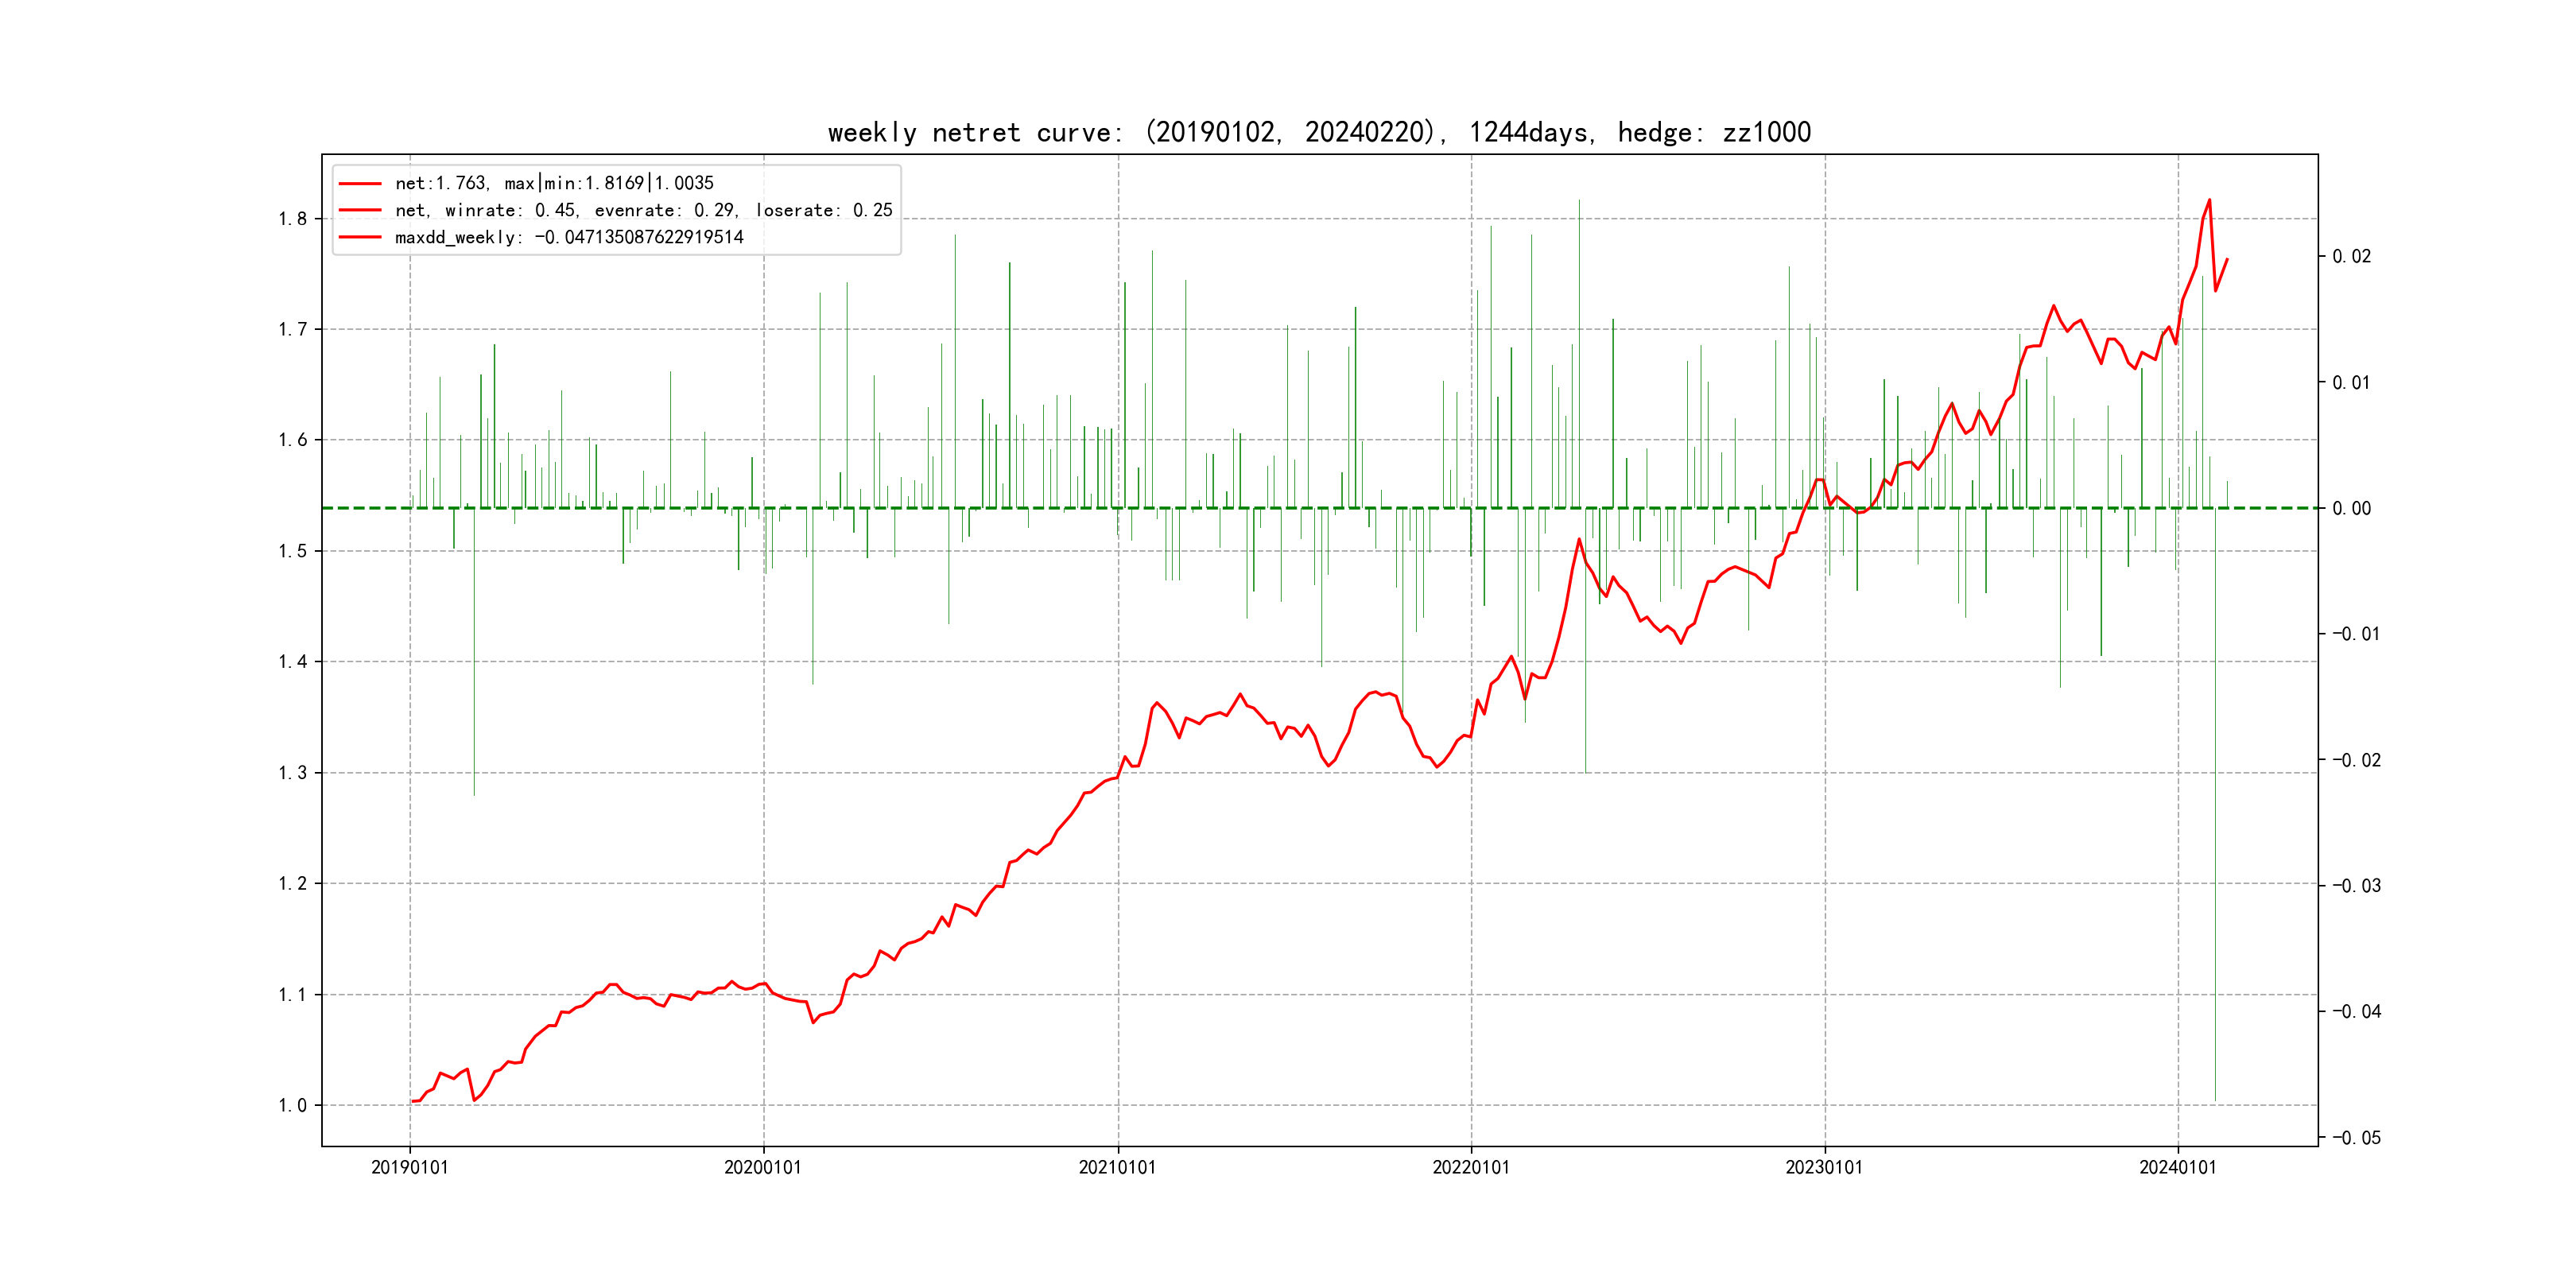Click the 'maxdd_weekly' legend entry text
2576x1288 pixels.
(x=569, y=237)
